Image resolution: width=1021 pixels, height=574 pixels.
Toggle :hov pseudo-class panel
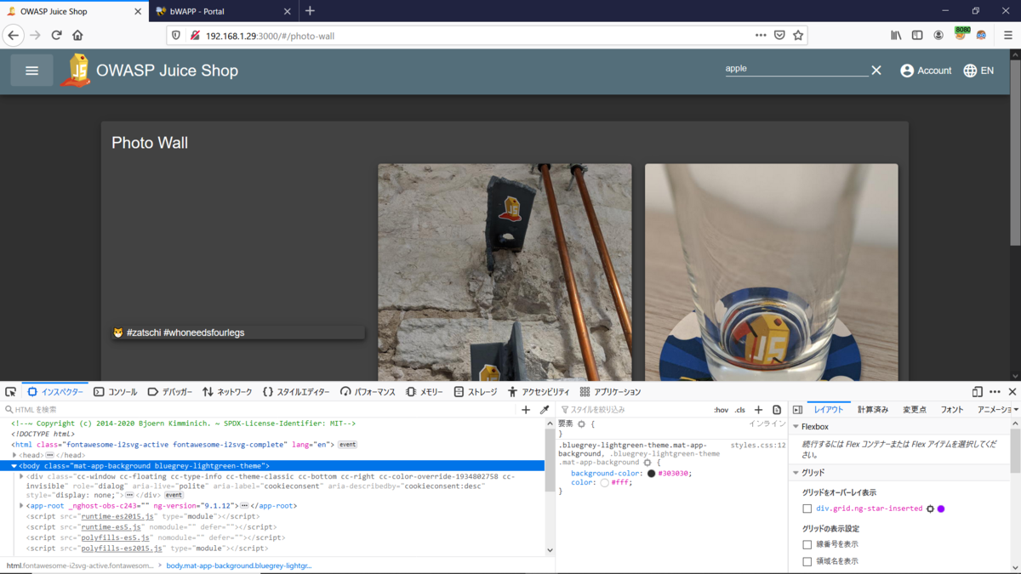[x=721, y=410]
